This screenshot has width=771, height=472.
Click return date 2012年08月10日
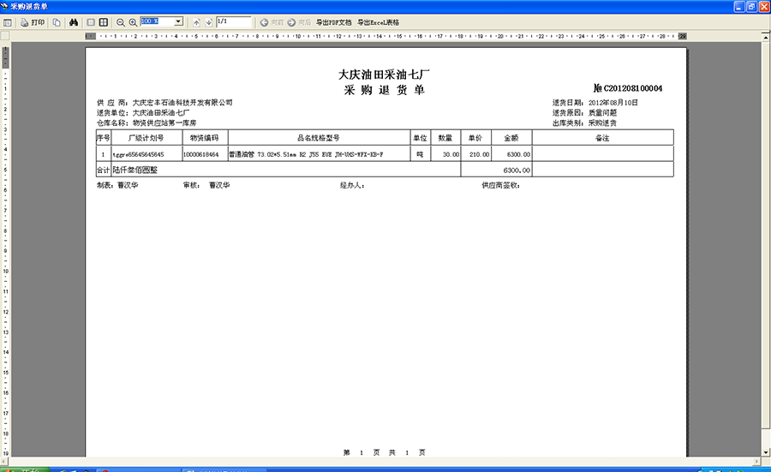[613, 103]
